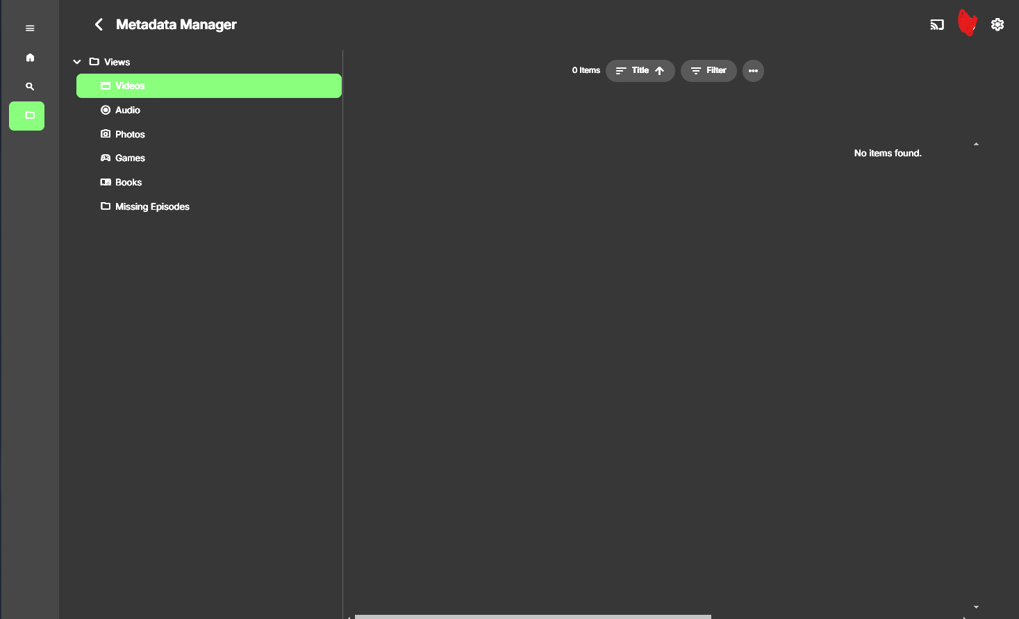
Task: Click the gamepad icon next to Games
Action: click(105, 158)
